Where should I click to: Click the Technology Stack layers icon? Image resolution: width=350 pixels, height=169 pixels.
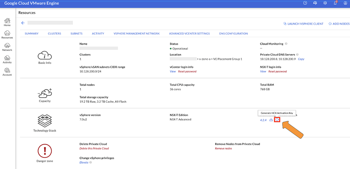click(45, 121)
